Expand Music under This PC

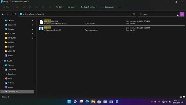pyautogui.click(x=3, y=78)
